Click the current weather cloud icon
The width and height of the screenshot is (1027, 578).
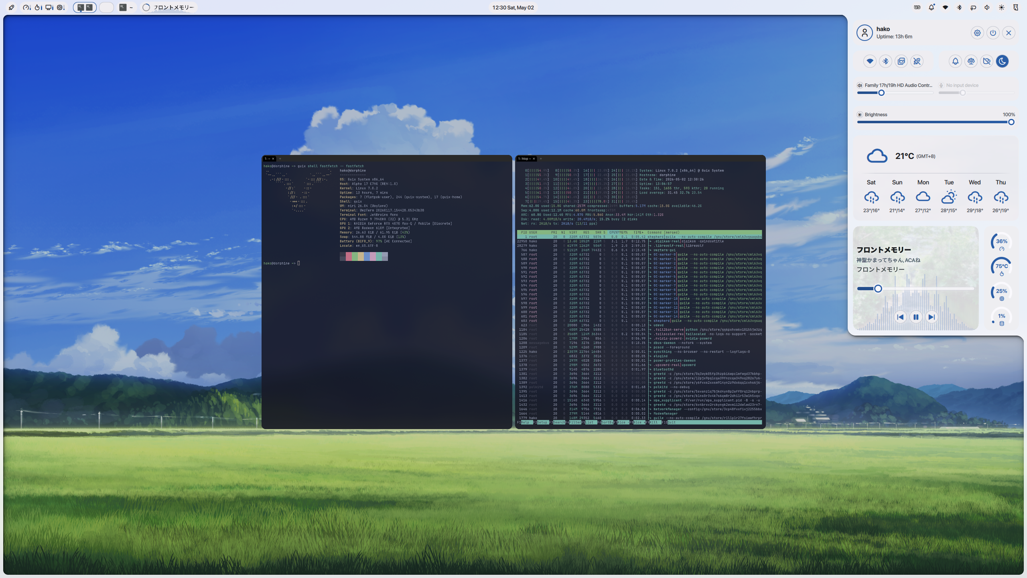coord(877,156)
